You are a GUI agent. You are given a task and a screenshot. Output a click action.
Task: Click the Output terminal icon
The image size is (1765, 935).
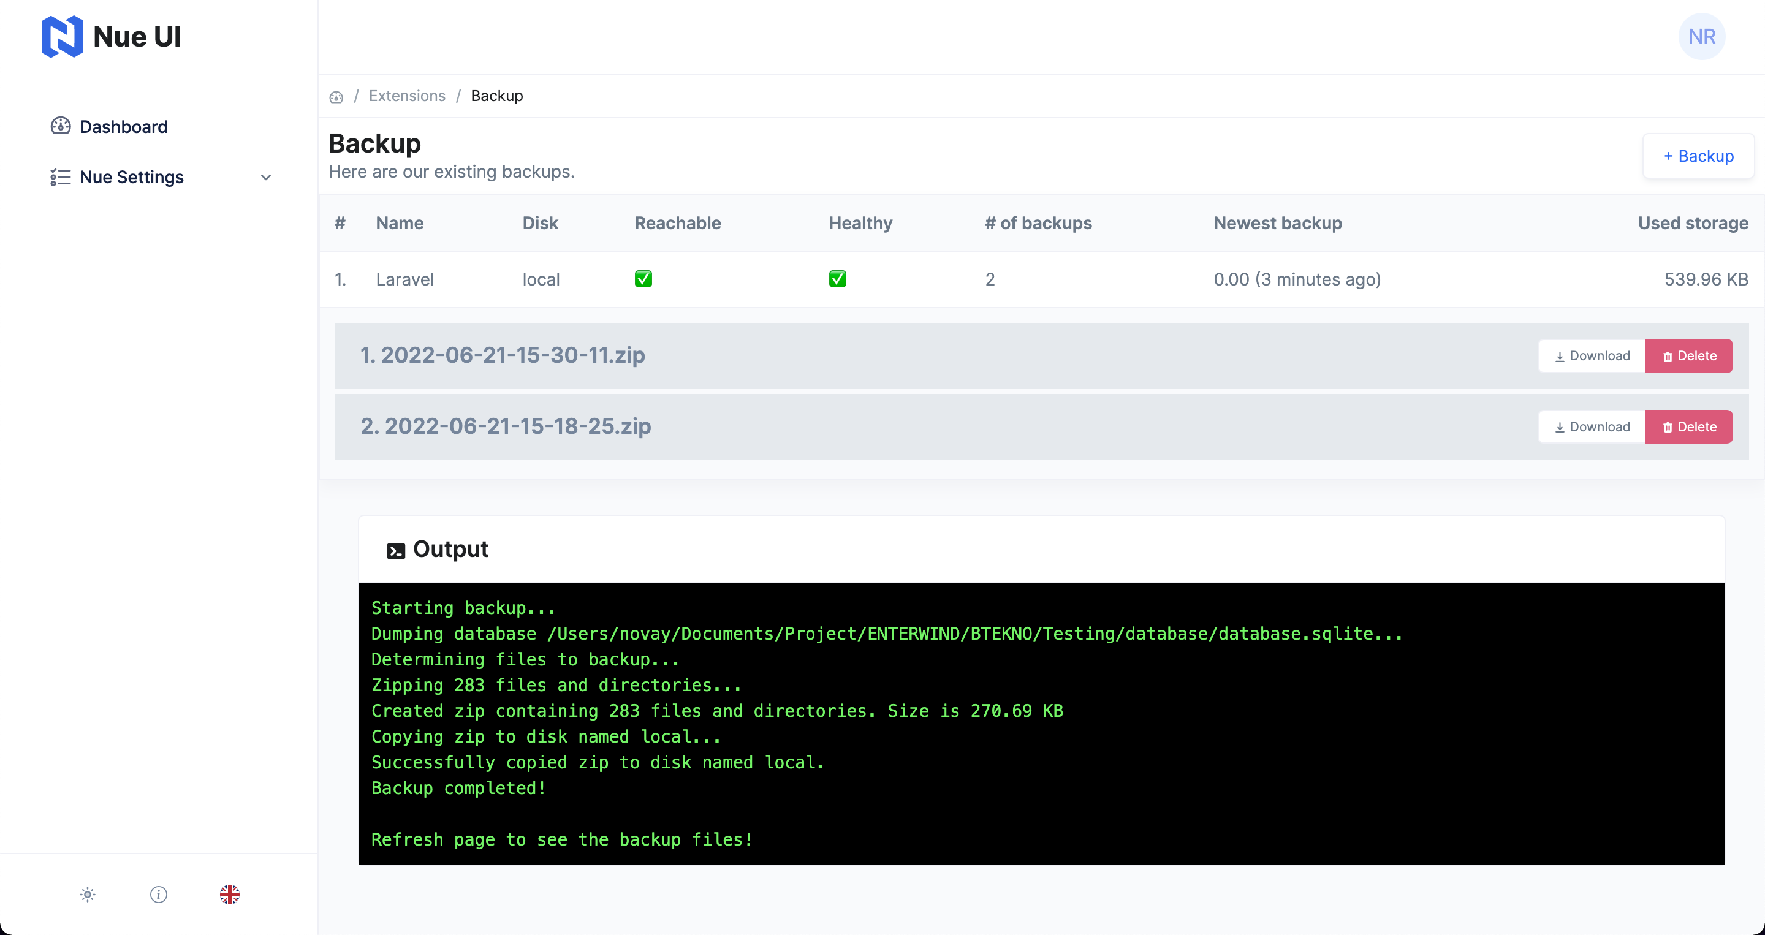(395, 551)
